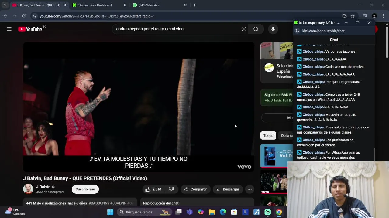Open the YouTube hamburger guide menu
389x218 pixels.
pos(9,29)
